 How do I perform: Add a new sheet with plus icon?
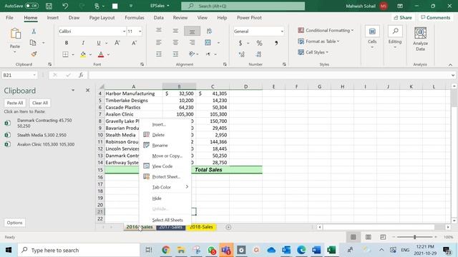pyautogui.click(x=228, y=227)
